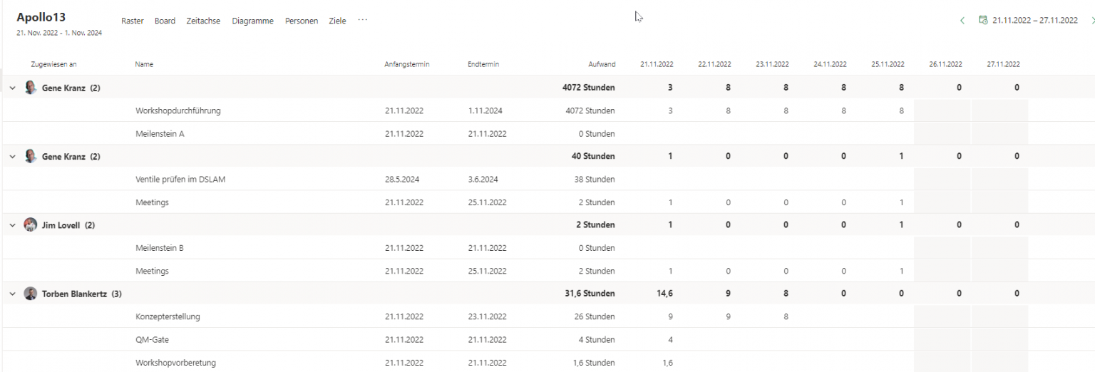Select the Ziele tab
Screen dimensions: 1095x372
pos(337,21)
